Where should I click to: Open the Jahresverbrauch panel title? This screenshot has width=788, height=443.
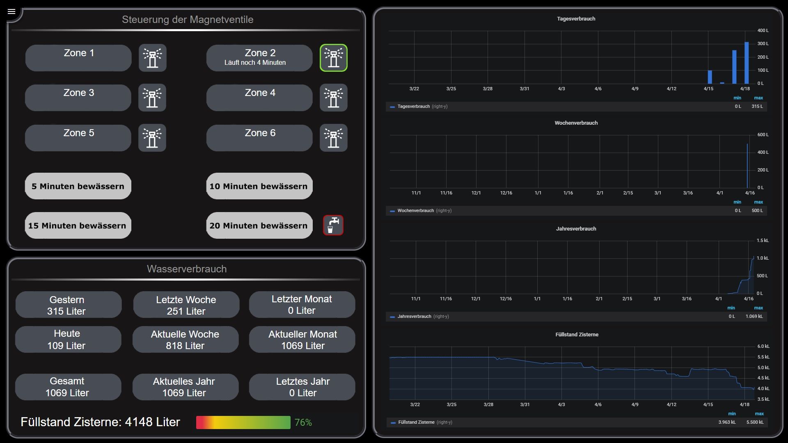coord(576,229)
